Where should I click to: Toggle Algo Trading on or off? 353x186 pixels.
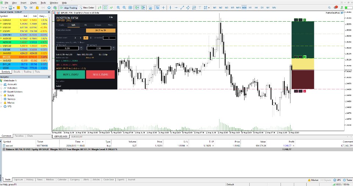(x=68, y=8)
